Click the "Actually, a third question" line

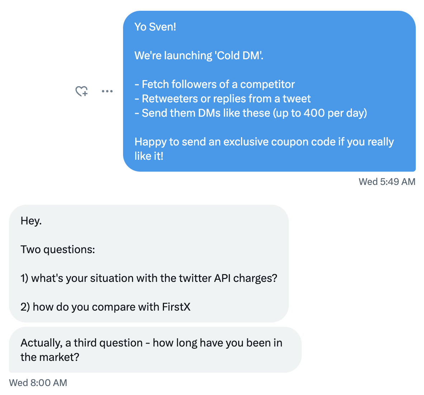(151, 343)
